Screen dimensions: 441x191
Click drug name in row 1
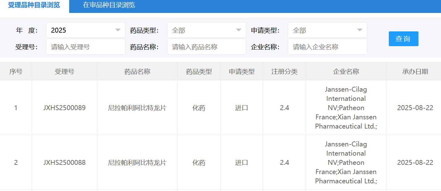137,108
